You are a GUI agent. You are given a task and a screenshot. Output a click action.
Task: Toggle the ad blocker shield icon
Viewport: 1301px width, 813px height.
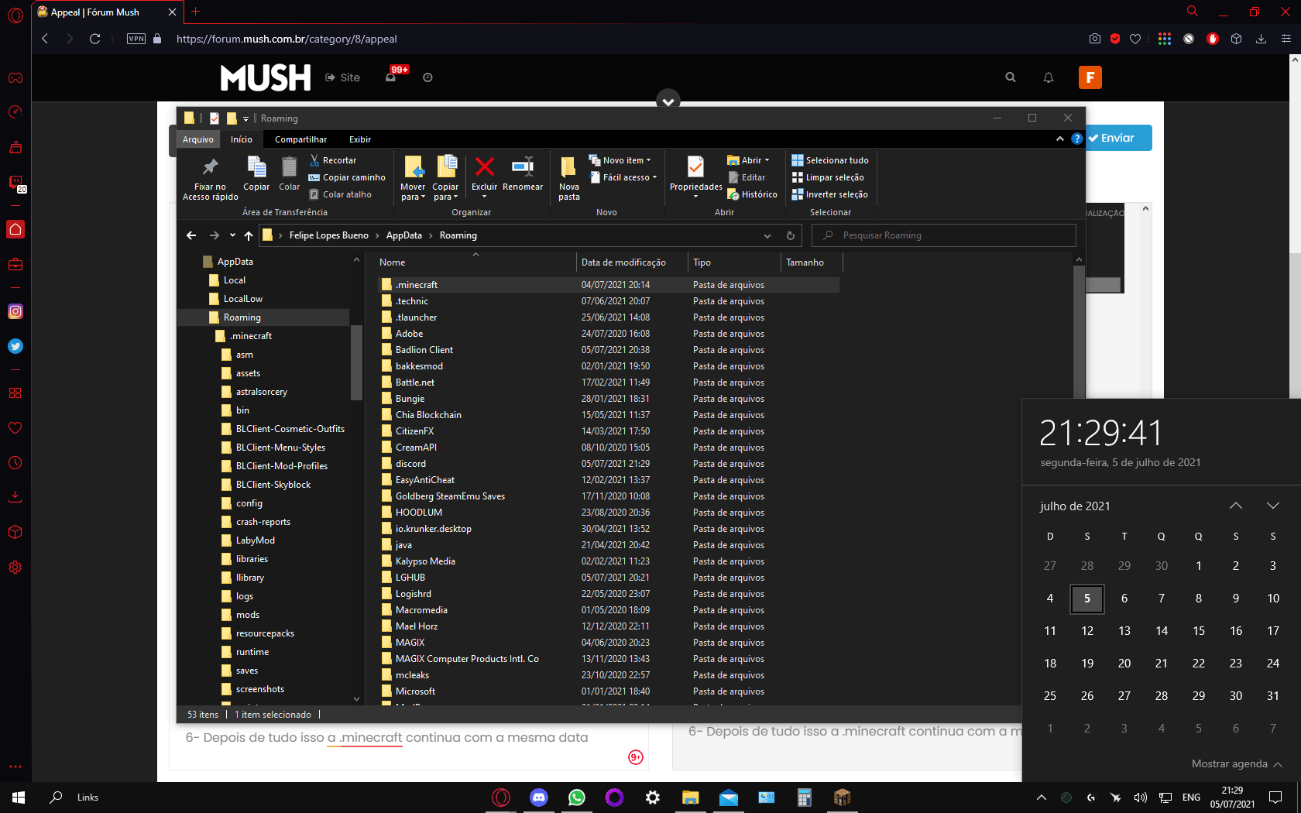1115,39
